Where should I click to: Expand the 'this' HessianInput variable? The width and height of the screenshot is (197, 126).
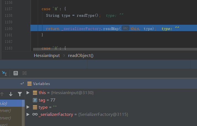click(x=28, y=93)
